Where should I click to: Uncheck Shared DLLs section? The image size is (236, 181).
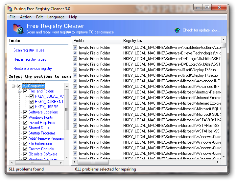click(x=25, y=128)
